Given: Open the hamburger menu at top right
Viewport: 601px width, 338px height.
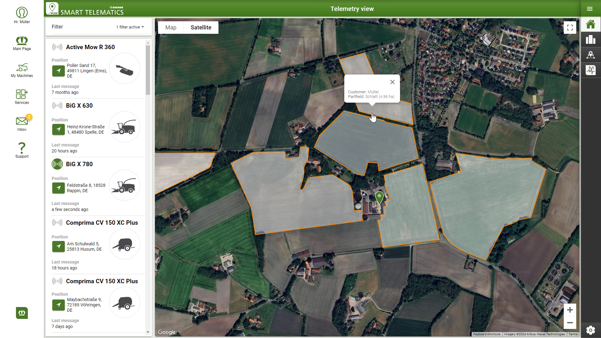Looking at the screenshot, I should pyautogui.click(x=590, y=9).
